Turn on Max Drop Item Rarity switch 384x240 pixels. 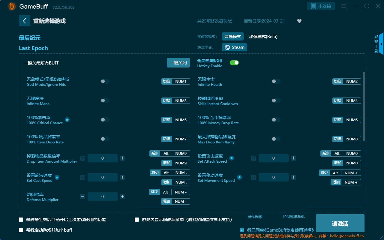coord(276,139)
